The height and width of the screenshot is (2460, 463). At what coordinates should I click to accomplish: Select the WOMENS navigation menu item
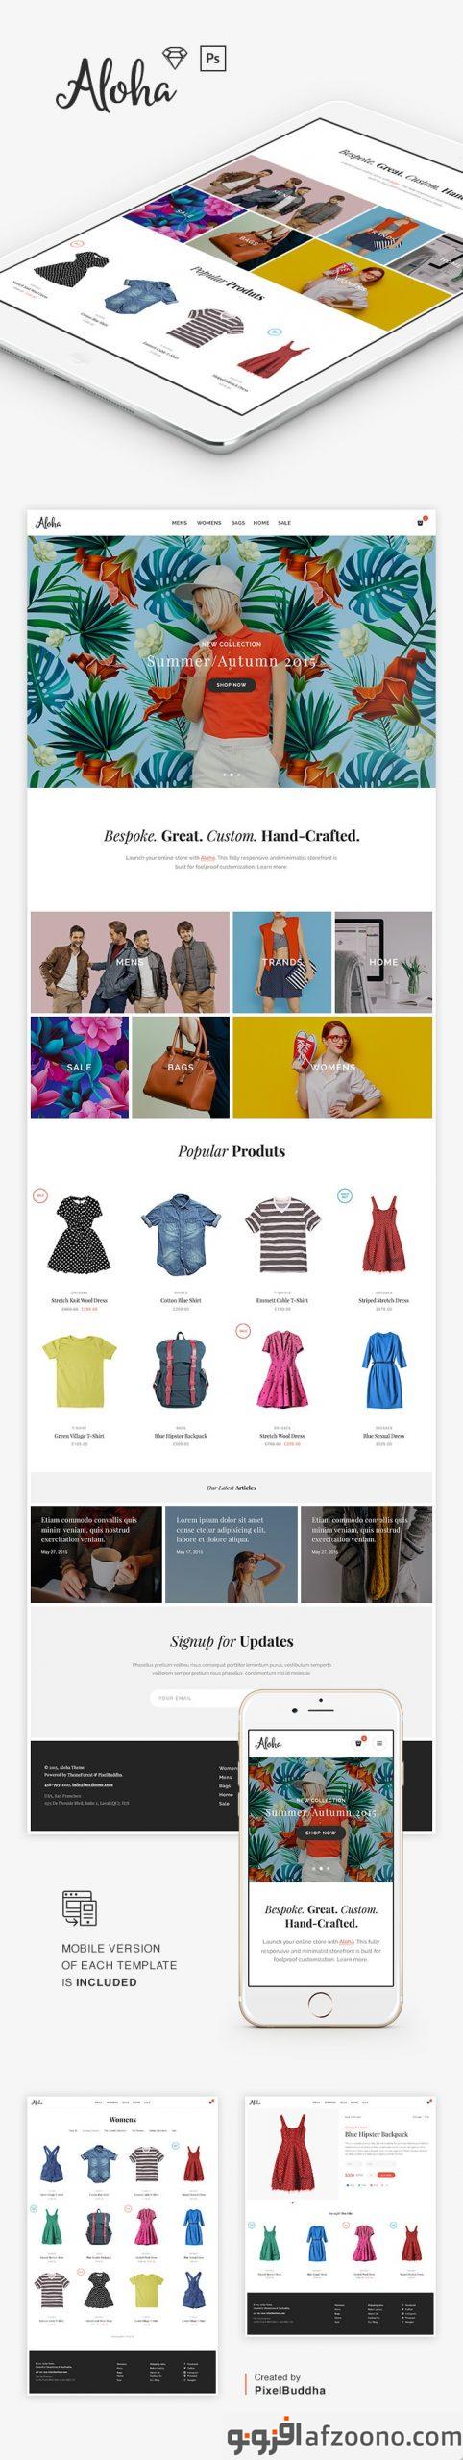[208, 523]
